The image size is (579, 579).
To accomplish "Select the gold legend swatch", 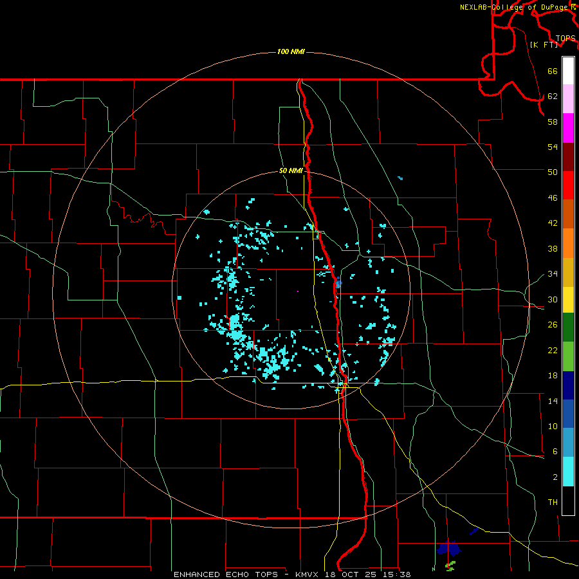I will (568, 272).
